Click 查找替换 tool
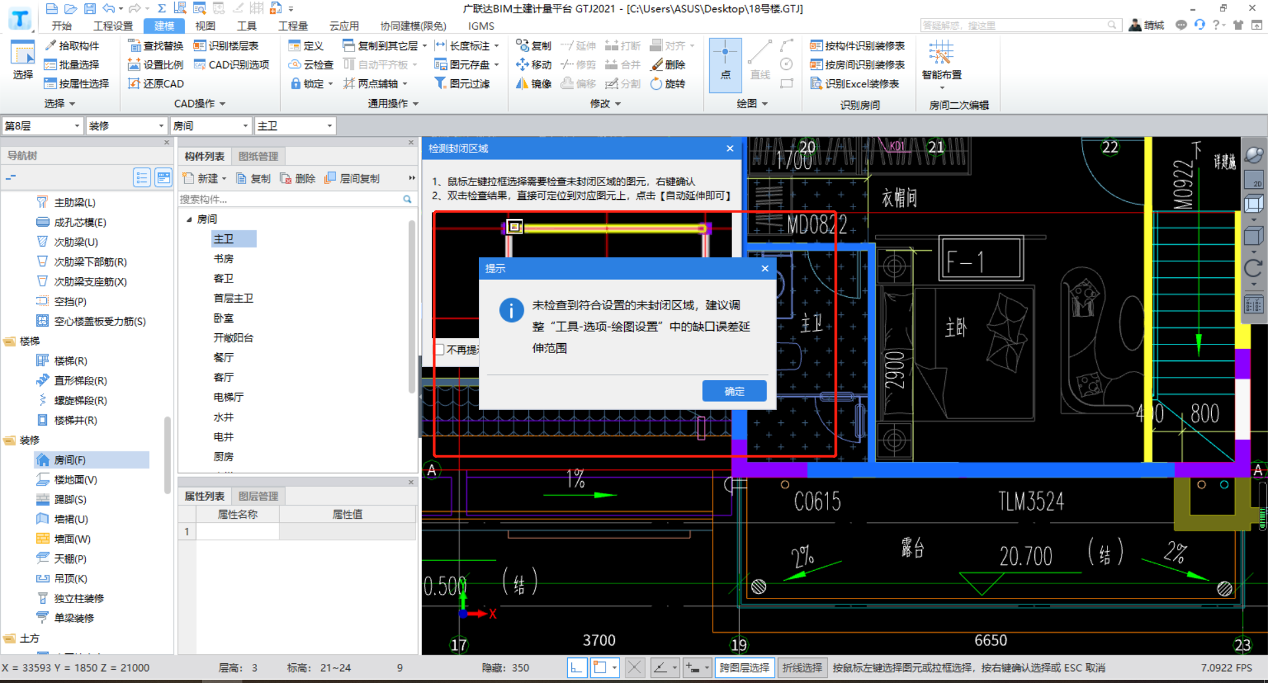 tap(156, 46)
